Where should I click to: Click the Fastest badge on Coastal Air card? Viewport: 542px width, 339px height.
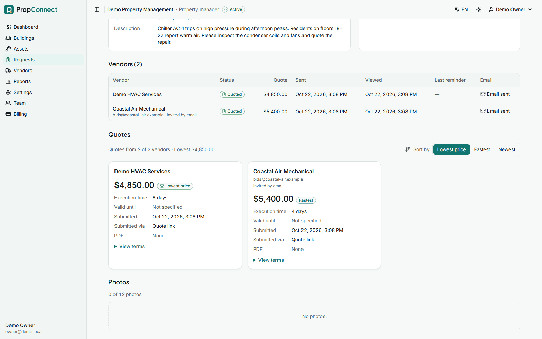306,200
